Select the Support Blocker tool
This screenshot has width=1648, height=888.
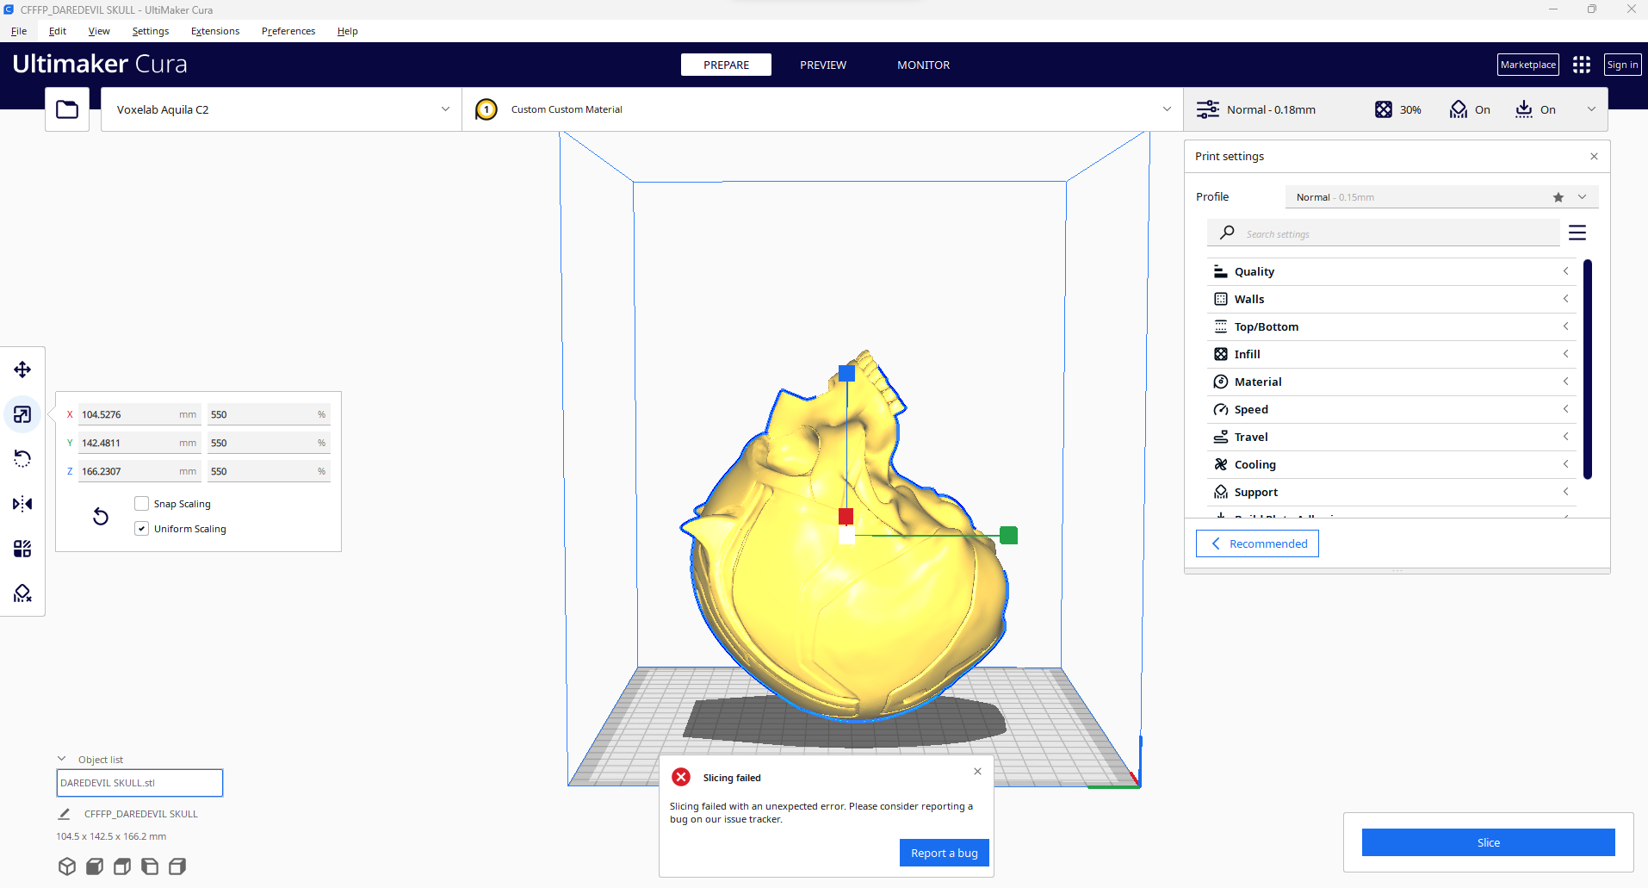point(22,593)
